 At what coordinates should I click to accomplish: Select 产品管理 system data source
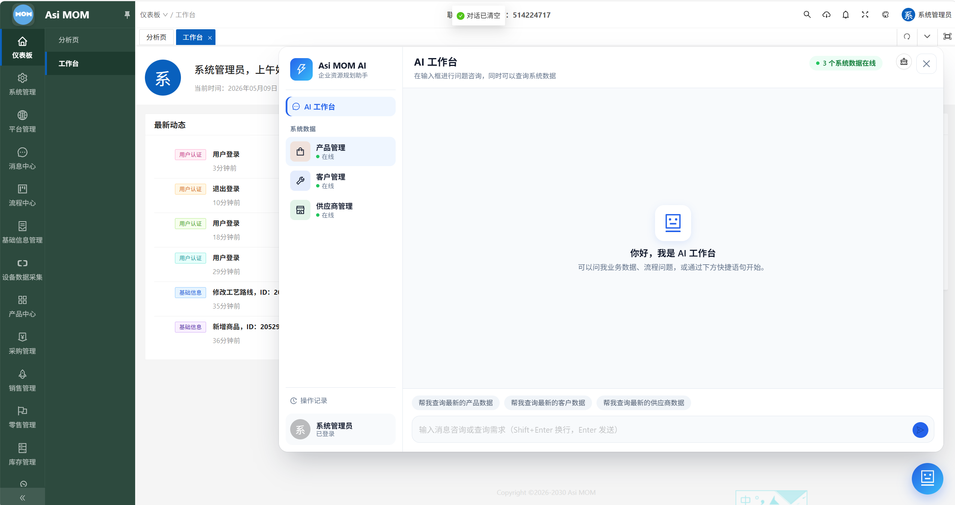click(340, 151)
